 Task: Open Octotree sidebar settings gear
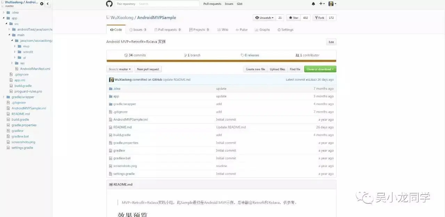click(42, 4)
